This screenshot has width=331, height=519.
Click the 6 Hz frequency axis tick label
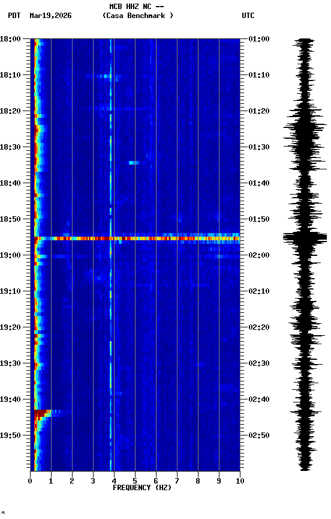click(156, 481)
